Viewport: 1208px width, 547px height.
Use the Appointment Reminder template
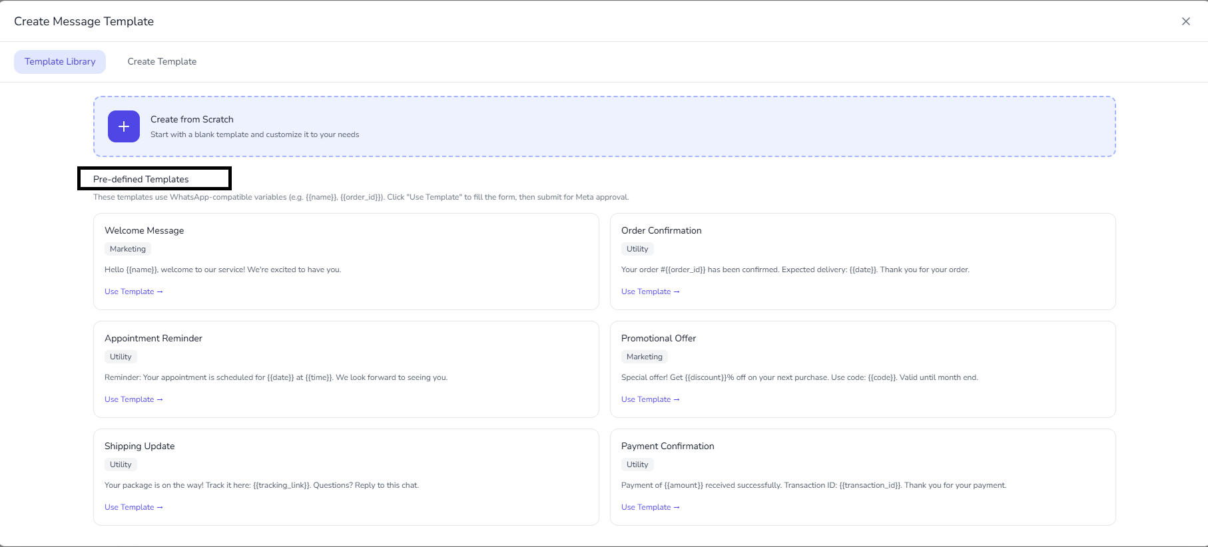point(133,399)
